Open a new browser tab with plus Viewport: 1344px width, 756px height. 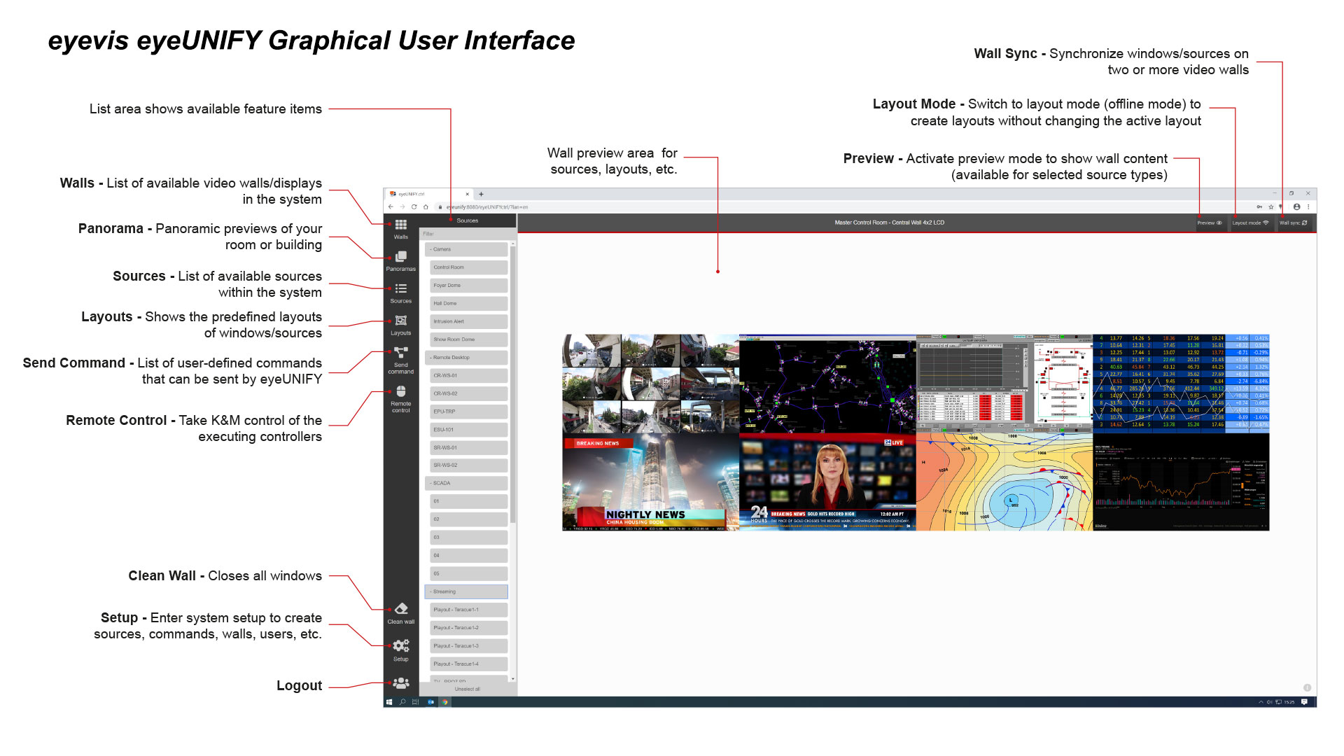pos(481,195)
